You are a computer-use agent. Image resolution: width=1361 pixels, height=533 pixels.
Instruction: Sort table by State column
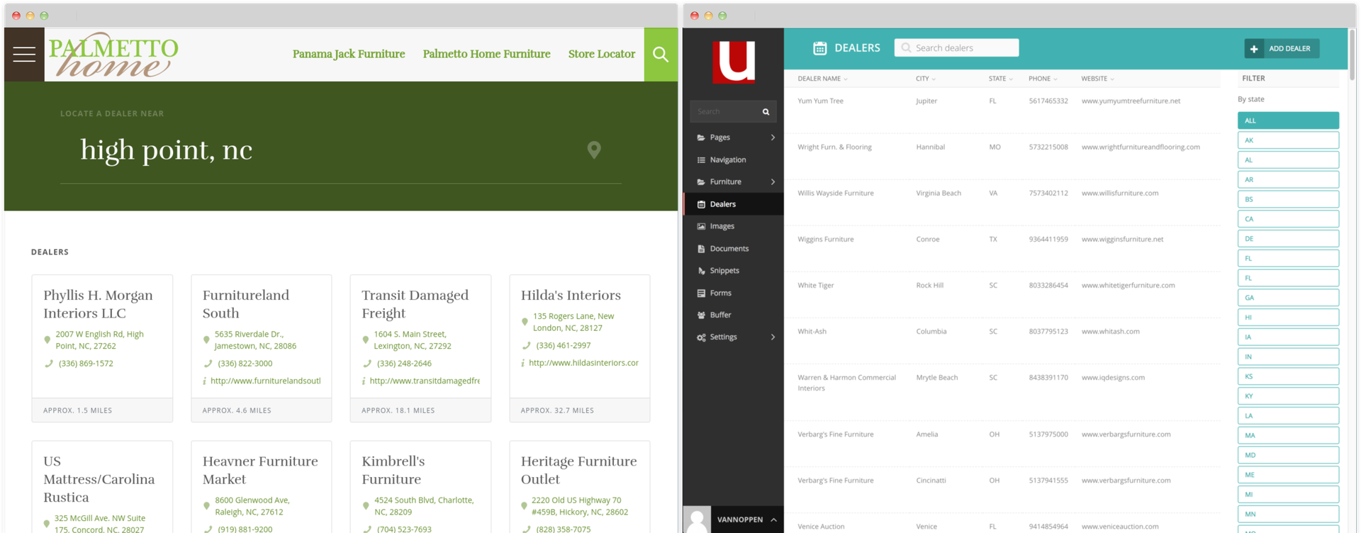[x=1000, y=79]
